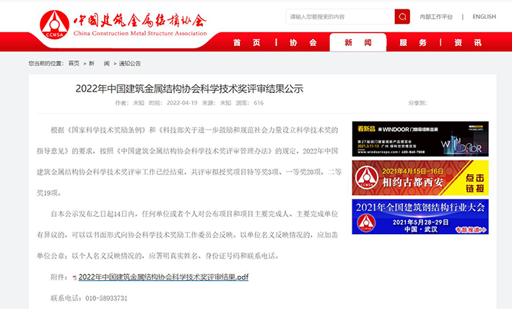Click 通知公告 in the breadcrumb

(130, 63)
